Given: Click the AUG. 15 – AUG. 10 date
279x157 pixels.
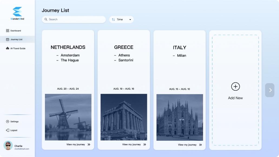Looking at the screenshot, I should point(179,89).
